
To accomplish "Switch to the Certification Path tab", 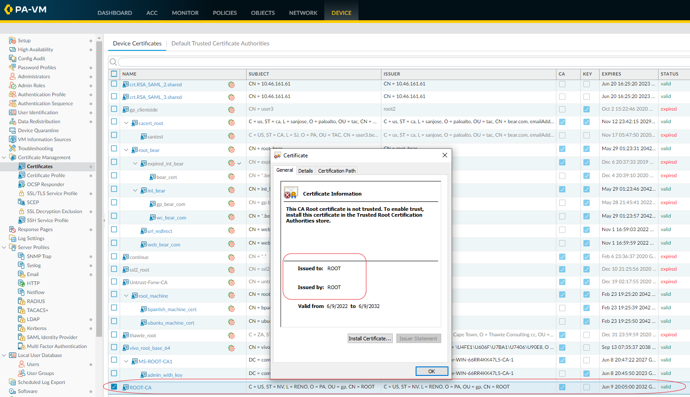I will click(x=336, y=171).
